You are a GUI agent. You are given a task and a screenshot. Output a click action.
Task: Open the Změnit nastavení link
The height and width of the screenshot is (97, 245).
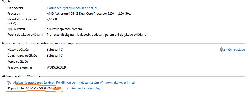[x=234, y=50]
